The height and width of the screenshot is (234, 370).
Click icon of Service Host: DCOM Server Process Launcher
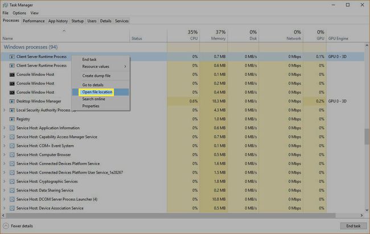[x=12, y=199]
